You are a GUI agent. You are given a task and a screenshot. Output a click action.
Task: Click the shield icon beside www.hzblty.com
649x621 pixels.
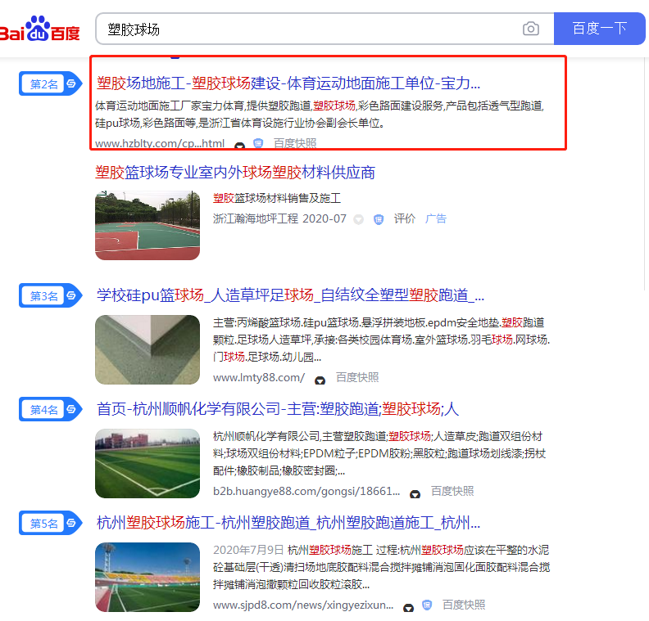coord(258,144)
